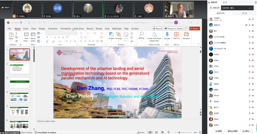Click the Present in Teams button
This screenshot has height=134, width=257.
click(174, 28)
